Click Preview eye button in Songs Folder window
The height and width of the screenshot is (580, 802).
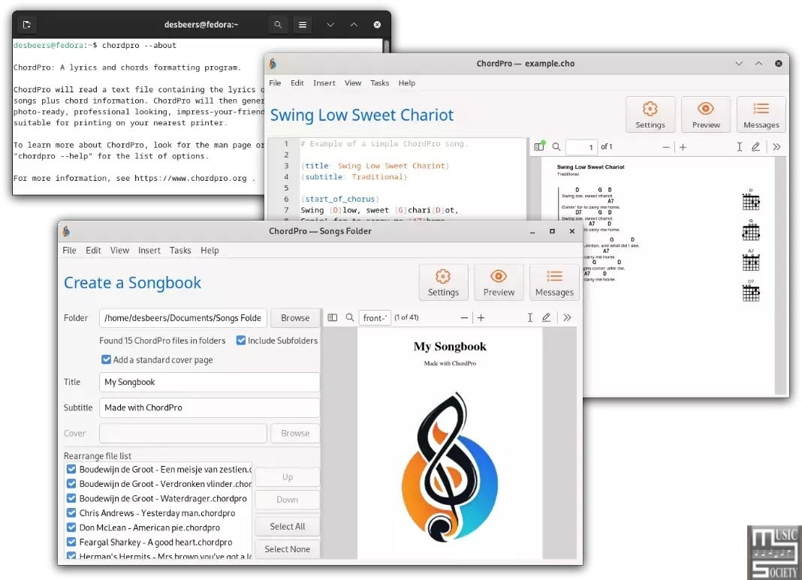coord(499,282)
